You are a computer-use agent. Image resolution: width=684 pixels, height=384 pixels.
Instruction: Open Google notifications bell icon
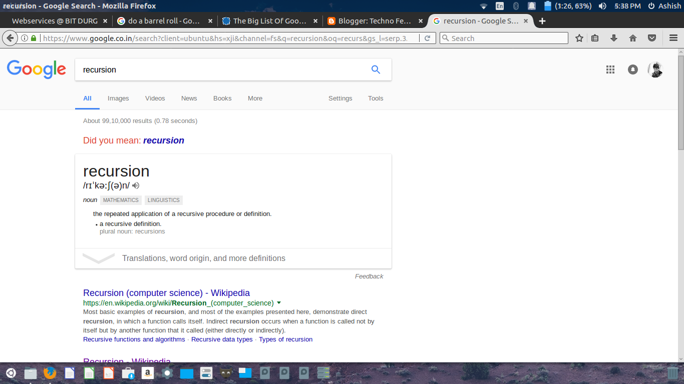point(633,70)
